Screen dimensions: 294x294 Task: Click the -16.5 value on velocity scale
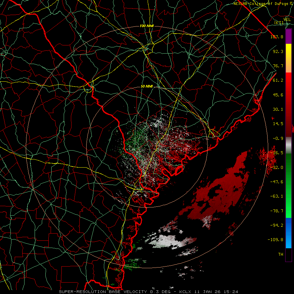coord(277,153)
